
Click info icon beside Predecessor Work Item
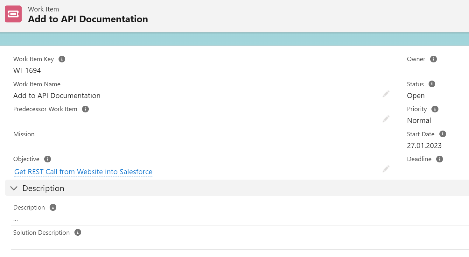[85, 109]
